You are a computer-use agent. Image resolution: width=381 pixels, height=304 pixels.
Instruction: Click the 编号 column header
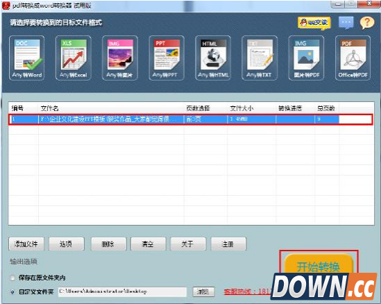point(24,108)
